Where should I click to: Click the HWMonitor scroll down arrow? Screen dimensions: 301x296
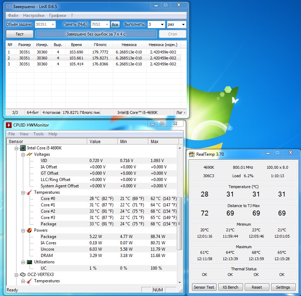click(180, 283)
